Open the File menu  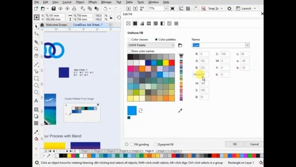(x=37, y=2)
